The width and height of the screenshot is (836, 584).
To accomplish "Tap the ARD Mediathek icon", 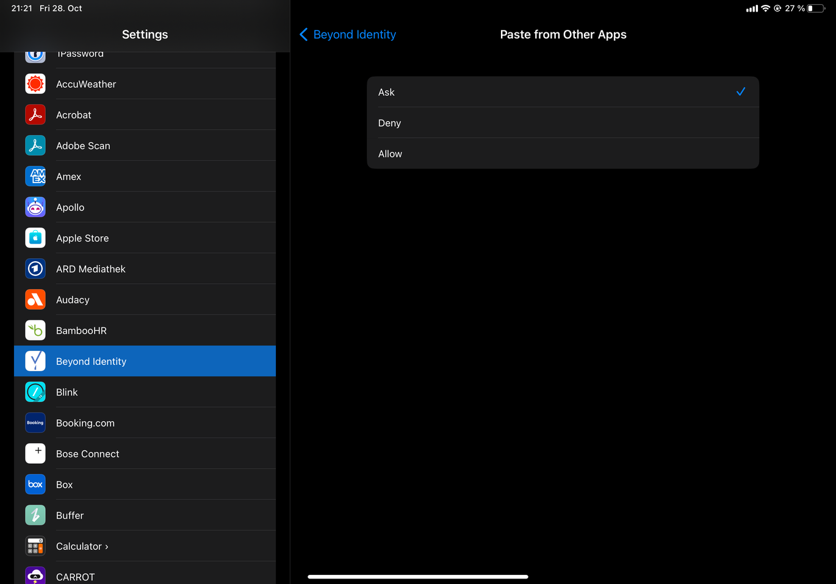I will click(35, 269).
